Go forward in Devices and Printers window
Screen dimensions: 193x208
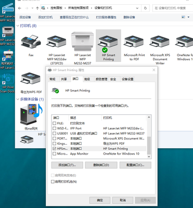point(27,8)
